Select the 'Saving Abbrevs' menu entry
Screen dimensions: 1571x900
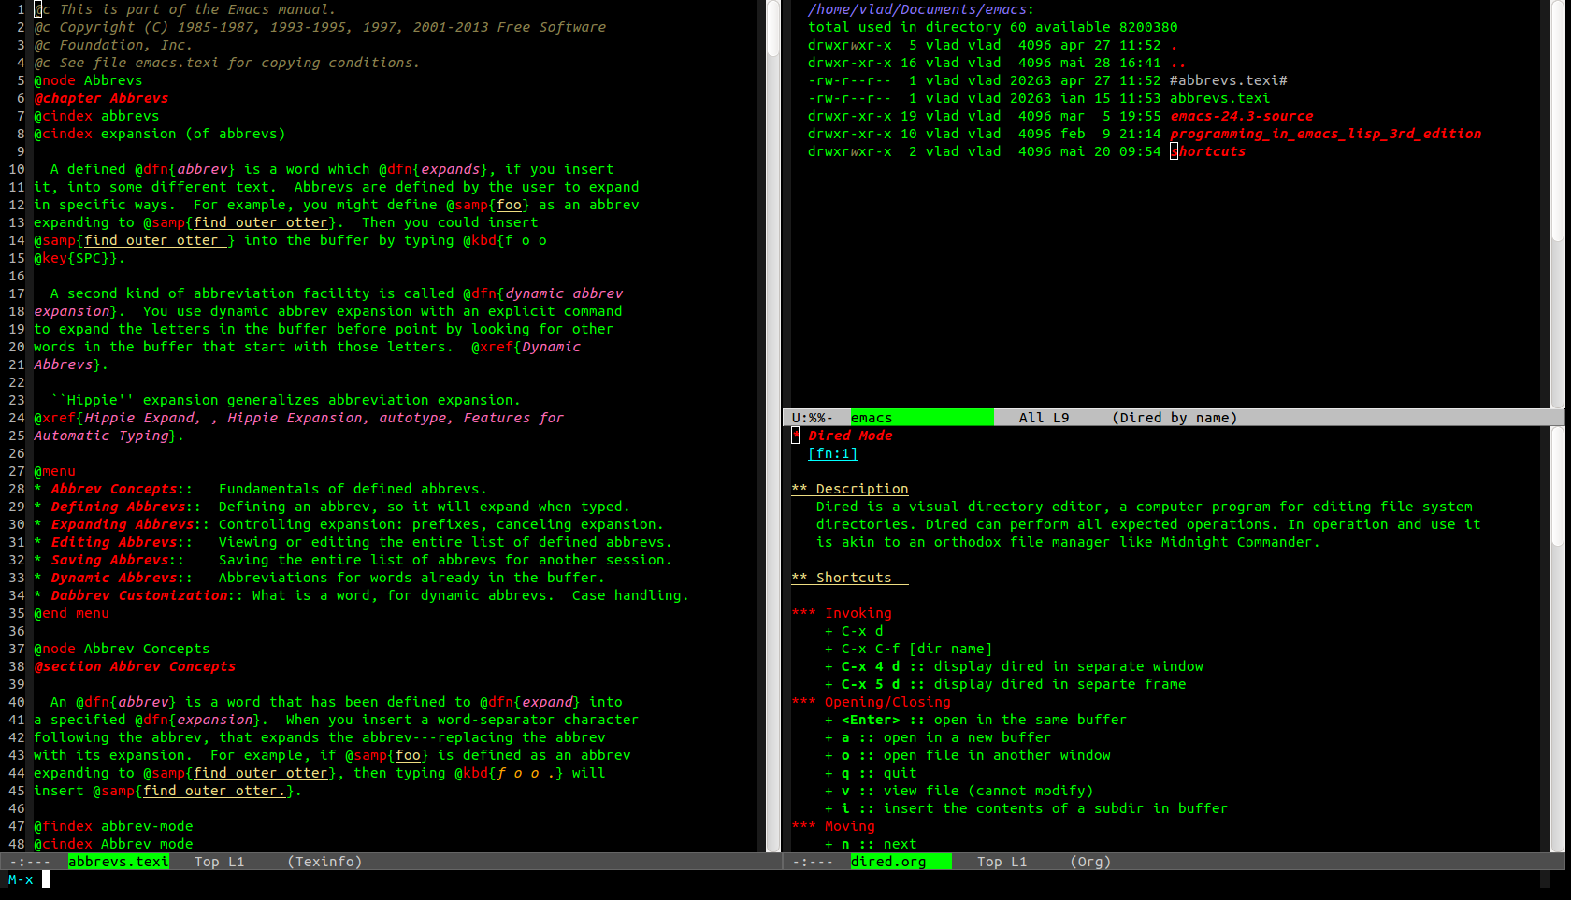point(110,560)
